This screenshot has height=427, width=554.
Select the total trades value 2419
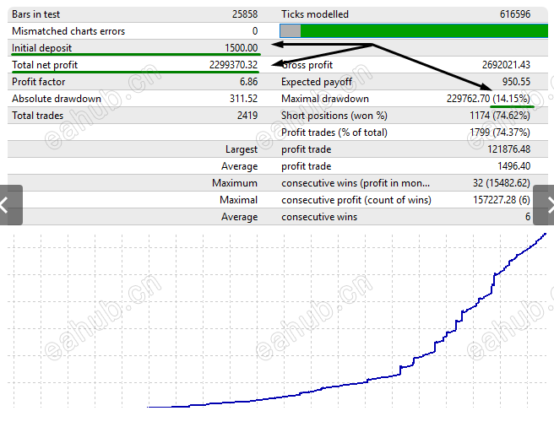pos(247,116)
